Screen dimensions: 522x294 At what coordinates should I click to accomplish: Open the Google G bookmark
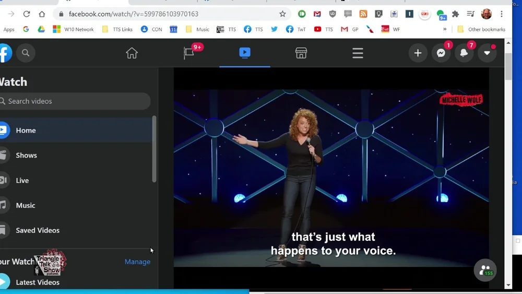tap(26, 29)
